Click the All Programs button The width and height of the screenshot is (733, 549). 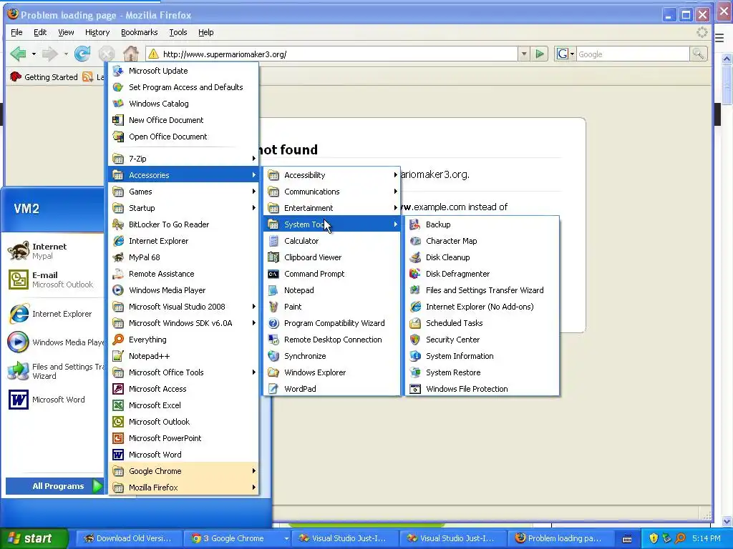click(x=54, y=486)
